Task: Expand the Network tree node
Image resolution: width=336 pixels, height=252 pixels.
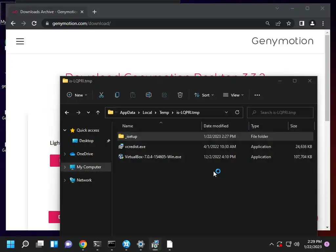Action: [x=65, y=180]
